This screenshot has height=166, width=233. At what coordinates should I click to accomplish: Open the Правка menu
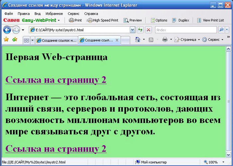[x=24, y=14]
